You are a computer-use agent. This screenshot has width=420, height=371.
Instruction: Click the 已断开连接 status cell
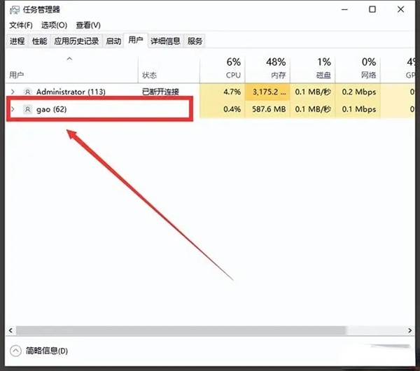point(160,92)
